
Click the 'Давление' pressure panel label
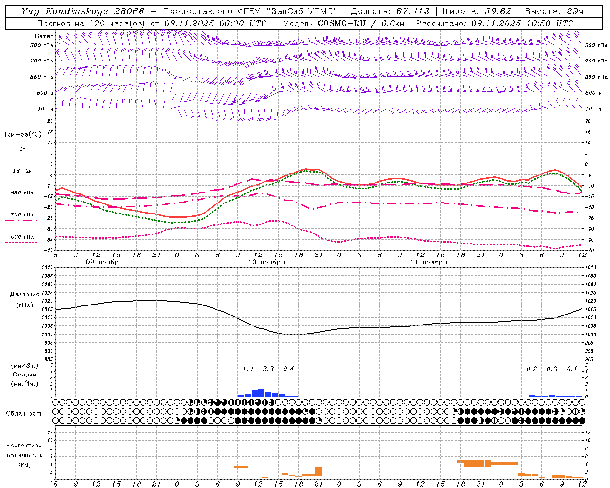[x=24, y=295]
